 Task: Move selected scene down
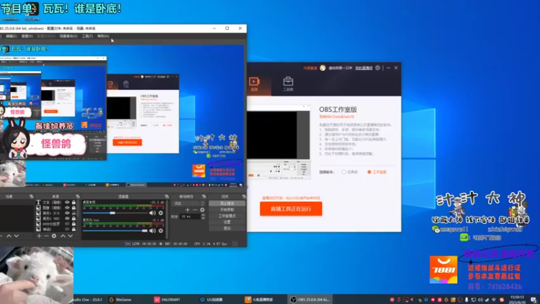(16, 236)
